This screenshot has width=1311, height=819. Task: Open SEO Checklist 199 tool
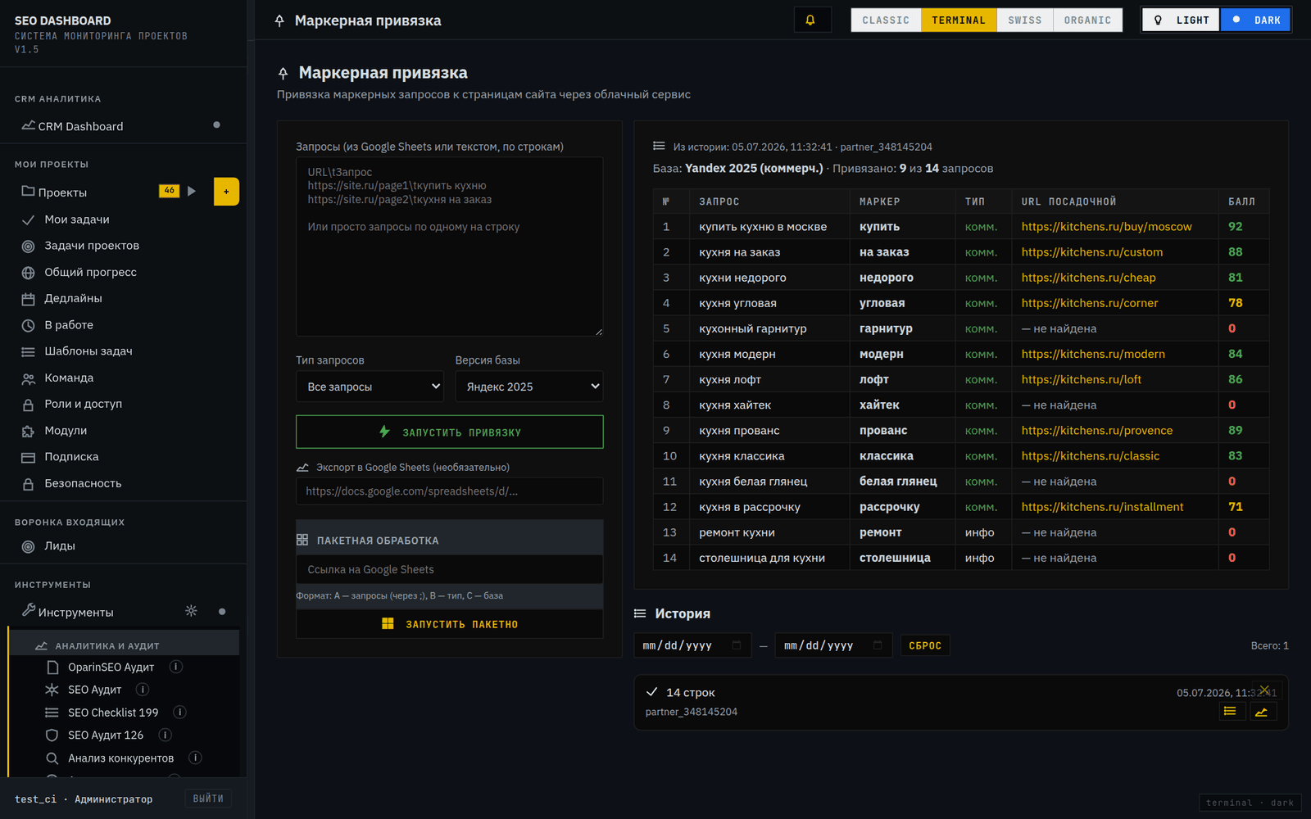click(113, 713)
